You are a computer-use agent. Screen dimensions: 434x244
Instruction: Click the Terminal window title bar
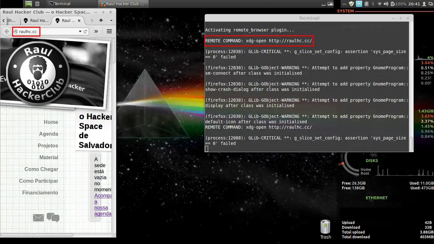(309, 18)
